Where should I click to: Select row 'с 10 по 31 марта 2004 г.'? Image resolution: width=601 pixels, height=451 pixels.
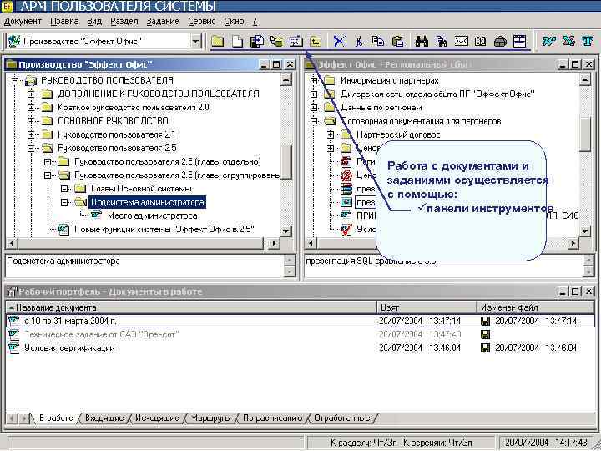click(x=300, y=321)
